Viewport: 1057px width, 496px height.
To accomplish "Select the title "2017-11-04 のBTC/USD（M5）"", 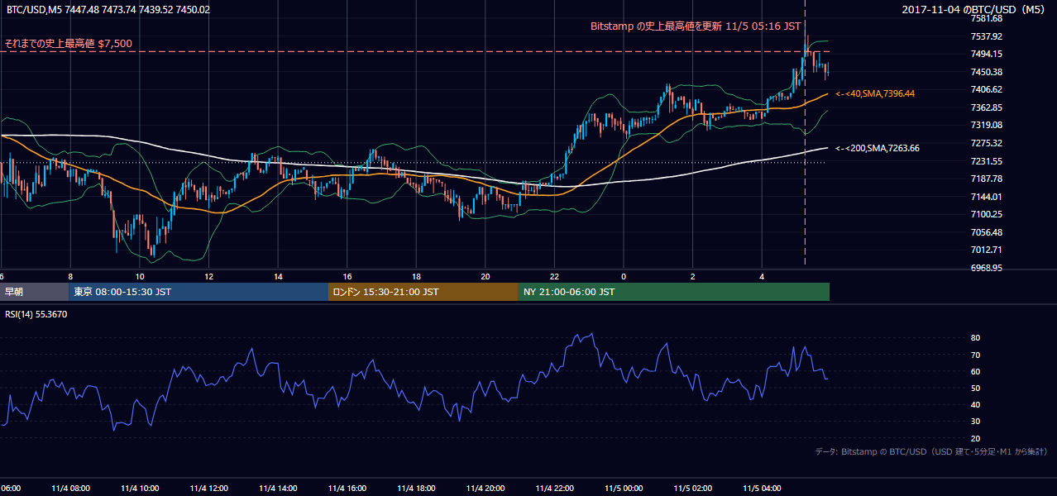I will [975, 9].
